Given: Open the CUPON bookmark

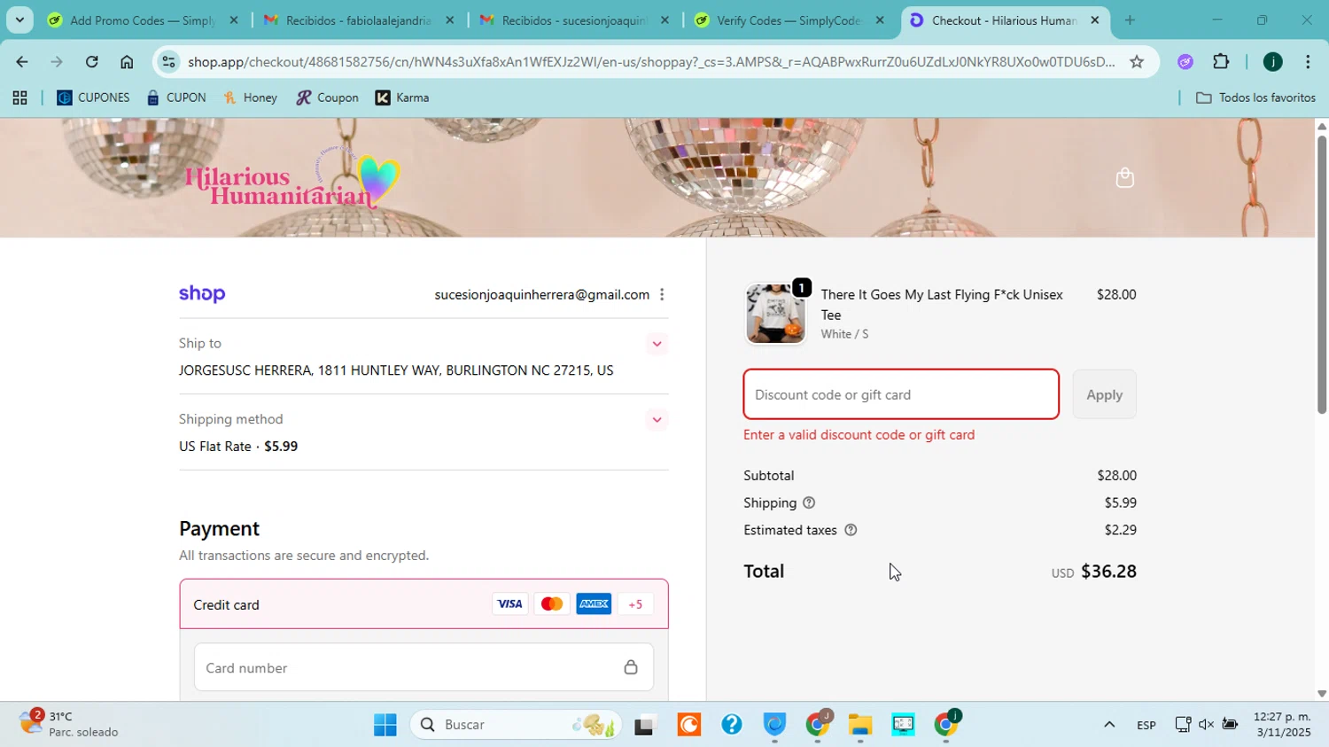Looking at the screenshot, I should (176, 98).
